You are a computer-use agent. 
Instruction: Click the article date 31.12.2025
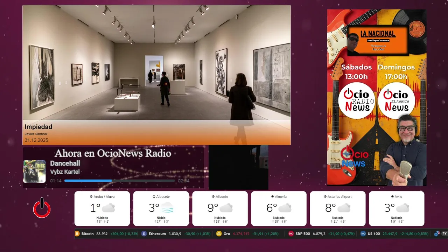pos(36,140)
